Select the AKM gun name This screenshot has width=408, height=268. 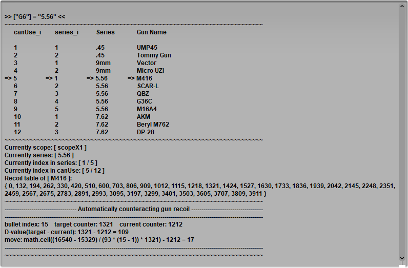coord(144,117)
